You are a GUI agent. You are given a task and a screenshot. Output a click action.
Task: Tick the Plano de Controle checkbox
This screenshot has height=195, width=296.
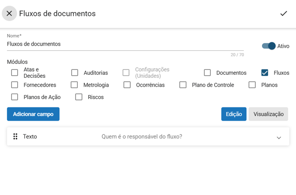pyautogui.click(x=183, y=85)
